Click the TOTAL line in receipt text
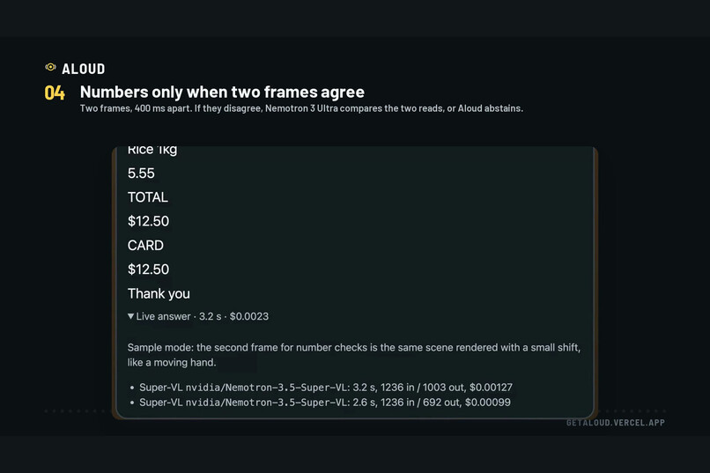The image size is (710, 473). [148, 197]
